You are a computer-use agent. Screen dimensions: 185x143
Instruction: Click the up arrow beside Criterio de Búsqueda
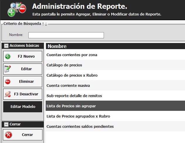point(43,24)
